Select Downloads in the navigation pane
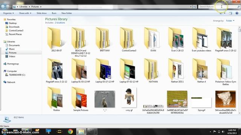Screen dimensions: 241x135 12,27
